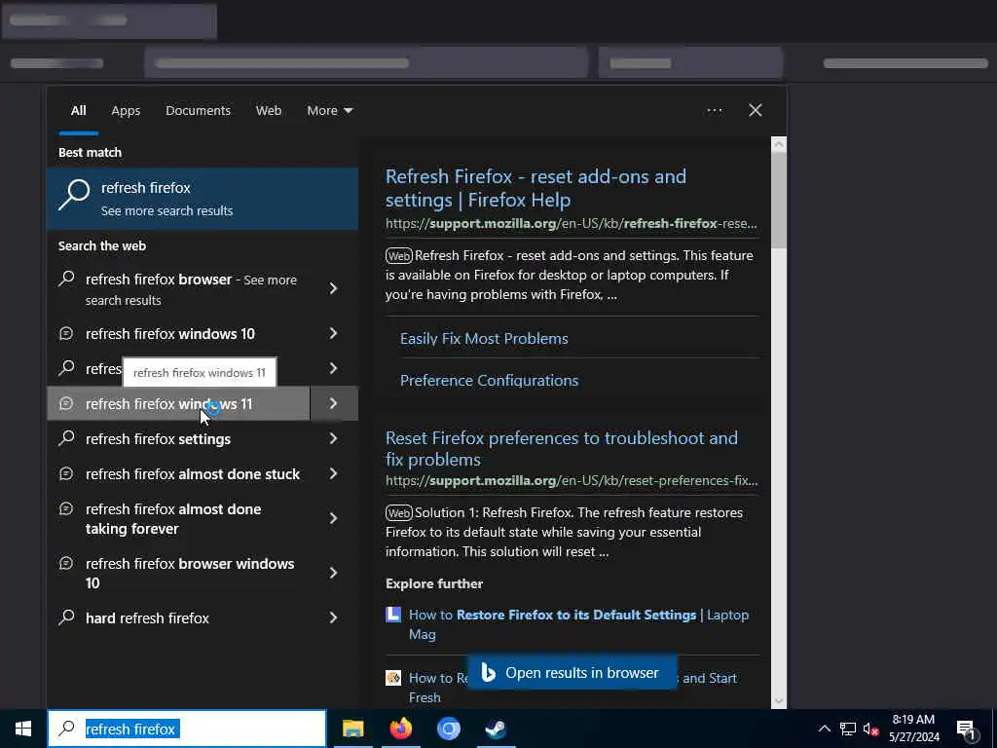The image size is (997, 748).
Task: Click the preview pane scroll down arrow
Action: pos(779,701)
